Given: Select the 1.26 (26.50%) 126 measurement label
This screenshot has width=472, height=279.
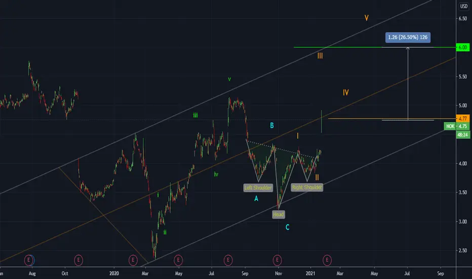Looking at the screenshot, I should [408, 38].
